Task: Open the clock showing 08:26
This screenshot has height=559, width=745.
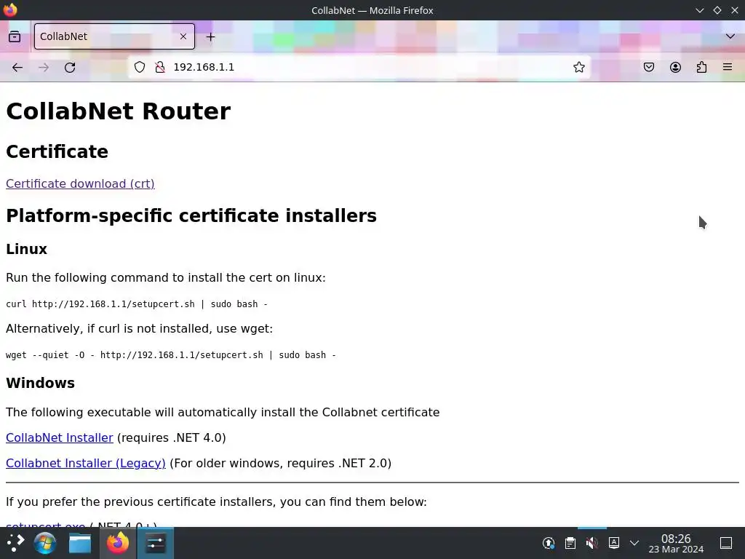Action: pyautogui.click(x=676, y=543)
